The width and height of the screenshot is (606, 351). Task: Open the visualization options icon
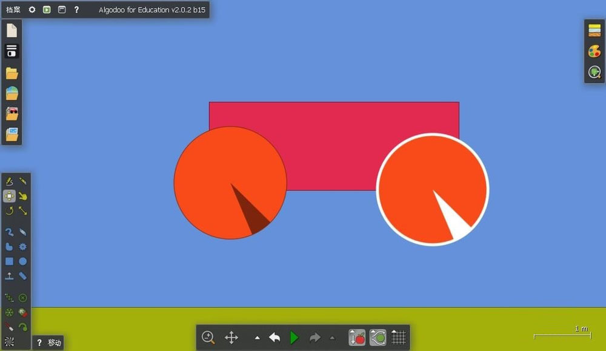click(594, 72)
